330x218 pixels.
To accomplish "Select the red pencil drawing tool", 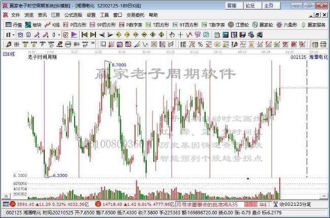I will coord(9,44).
